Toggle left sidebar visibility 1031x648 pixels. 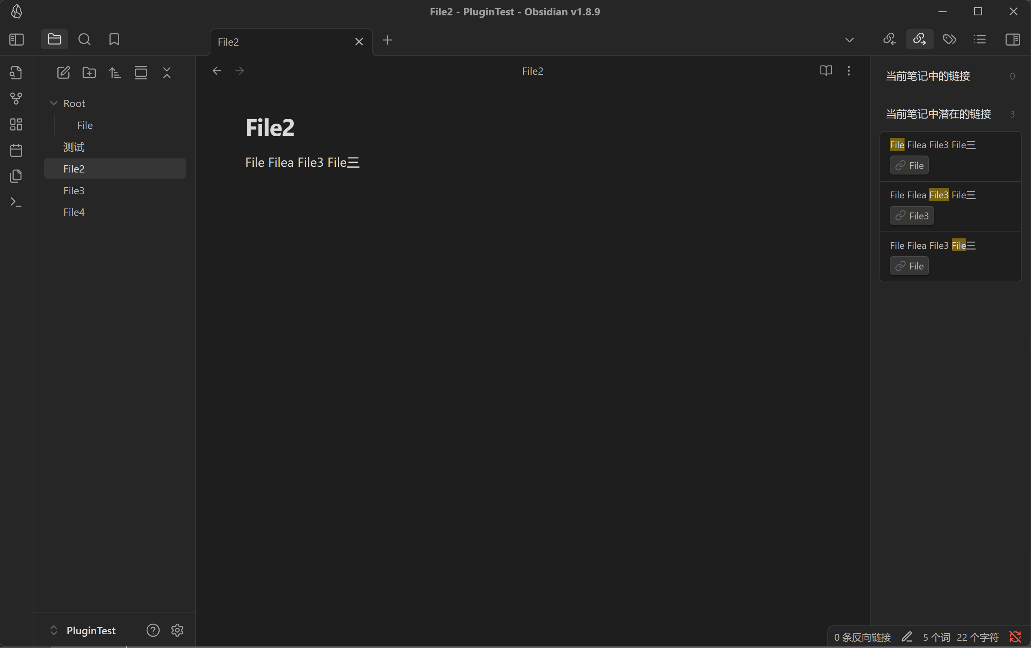click(16, 40)
